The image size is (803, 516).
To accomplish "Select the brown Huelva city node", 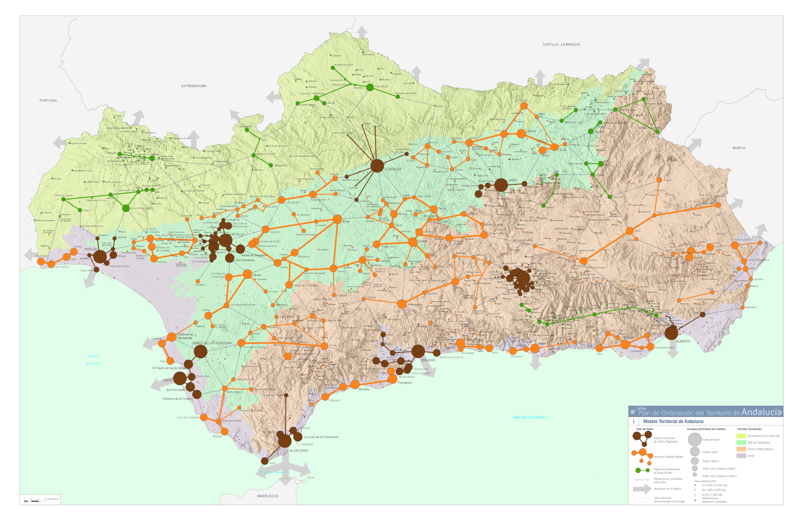I will (x=100, y=257).
